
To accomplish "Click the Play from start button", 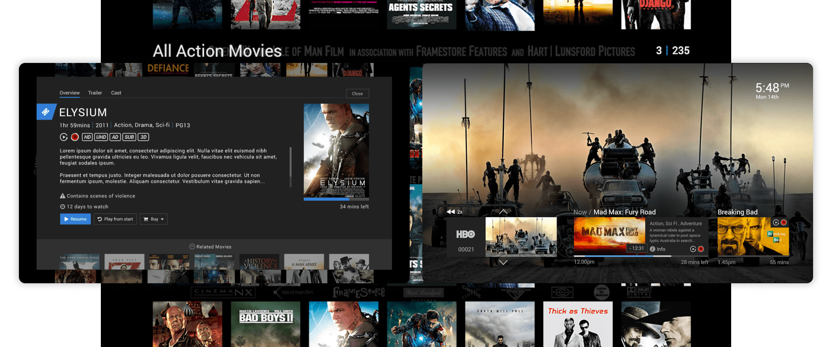I will [115, 219].
